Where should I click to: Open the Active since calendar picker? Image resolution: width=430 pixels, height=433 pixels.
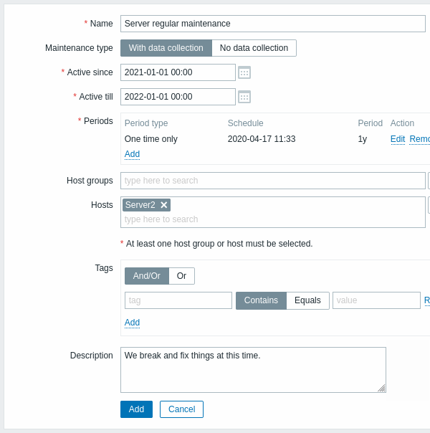click(244, 72)
